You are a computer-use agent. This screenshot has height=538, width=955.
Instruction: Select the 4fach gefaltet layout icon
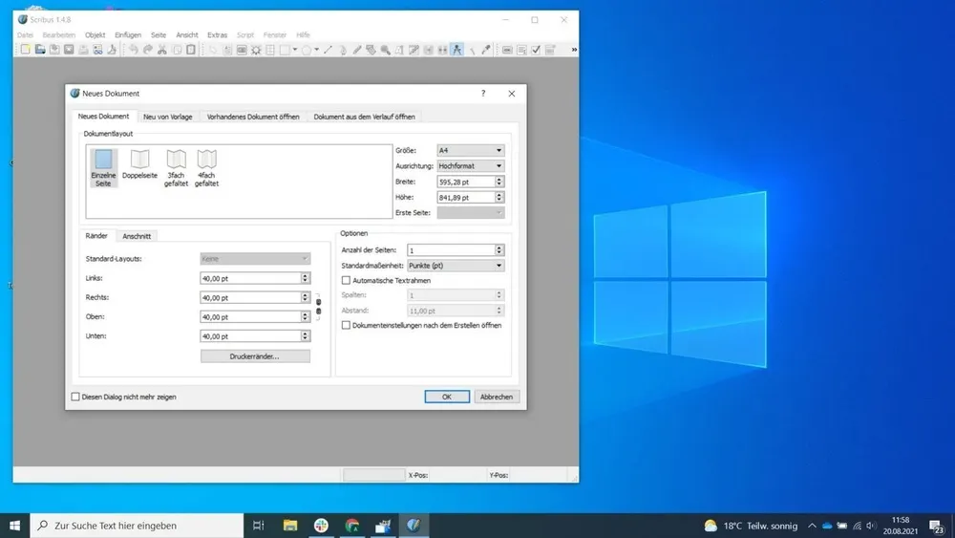coord(206,160)
